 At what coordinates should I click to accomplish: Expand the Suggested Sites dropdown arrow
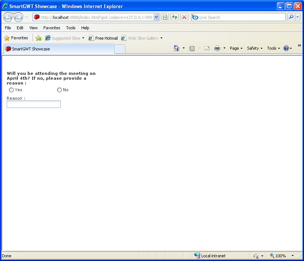coord(83,38)
